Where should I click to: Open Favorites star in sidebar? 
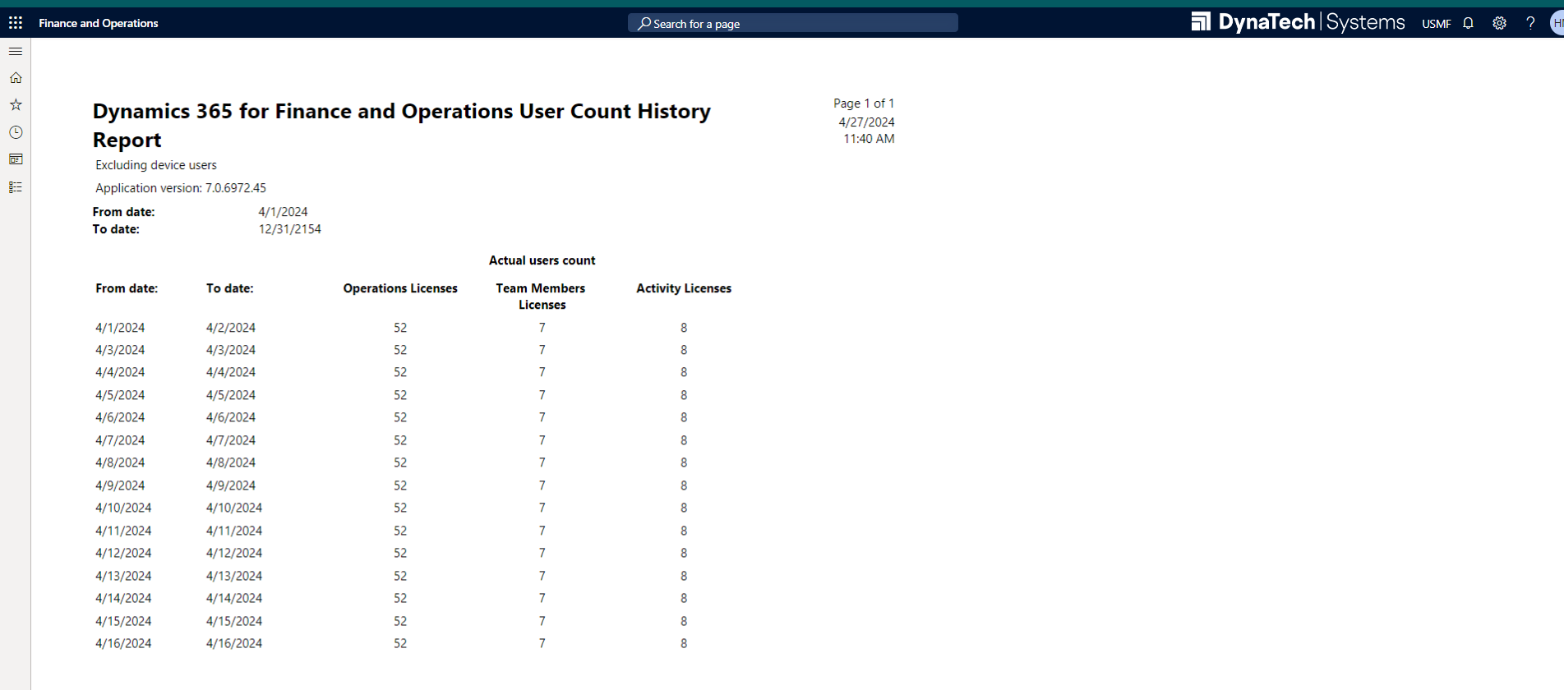(x=16, y=105)
